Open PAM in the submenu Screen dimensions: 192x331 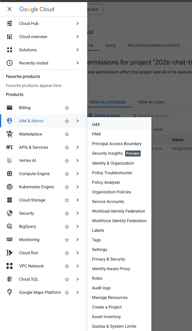click(119, 134)
